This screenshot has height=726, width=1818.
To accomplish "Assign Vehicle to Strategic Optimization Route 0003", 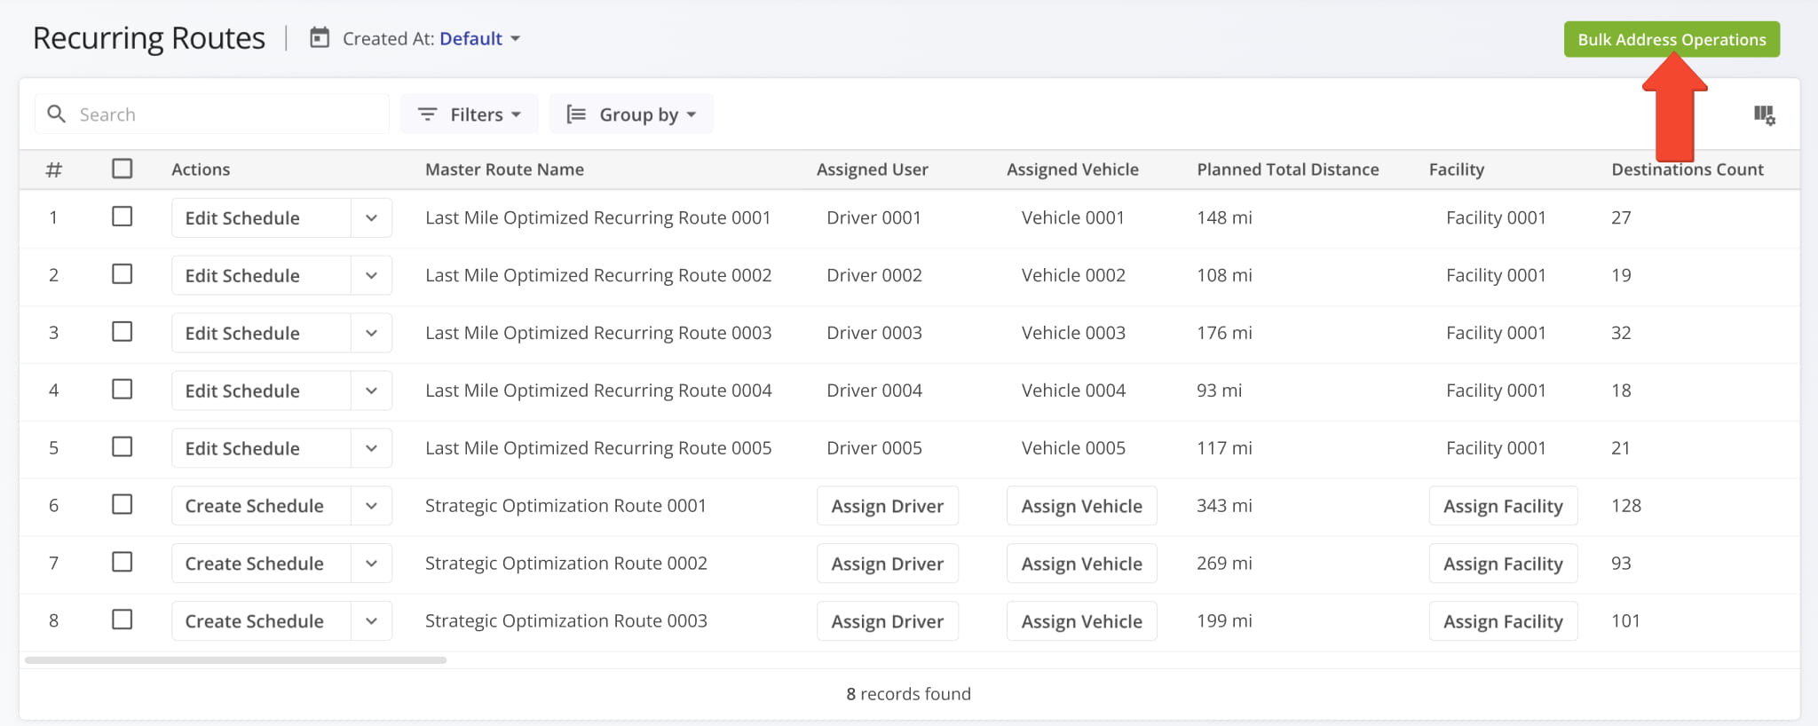I will click(x=1082, y=621).
